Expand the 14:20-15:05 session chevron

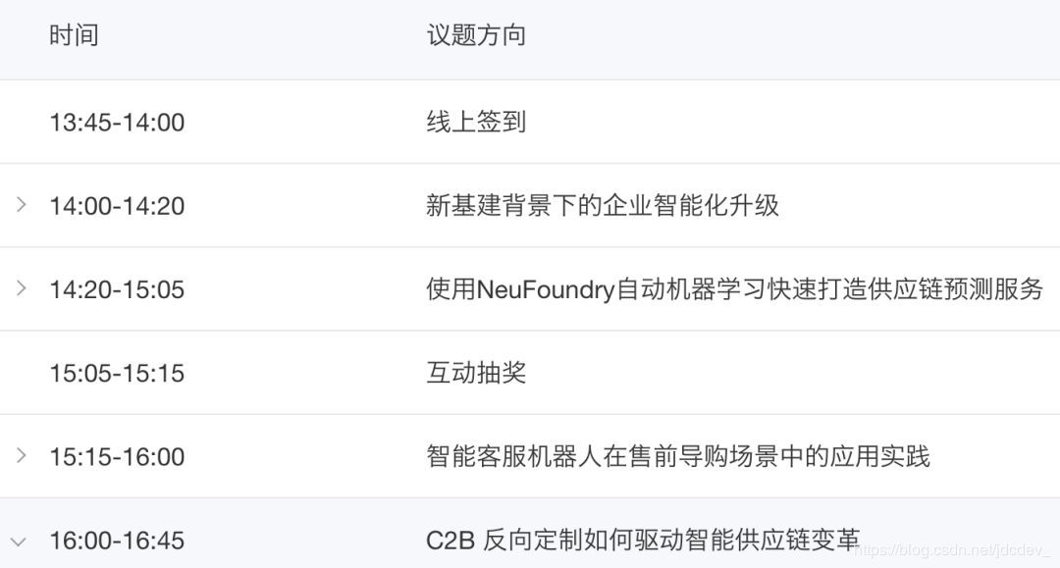click(x=21, y=288)
